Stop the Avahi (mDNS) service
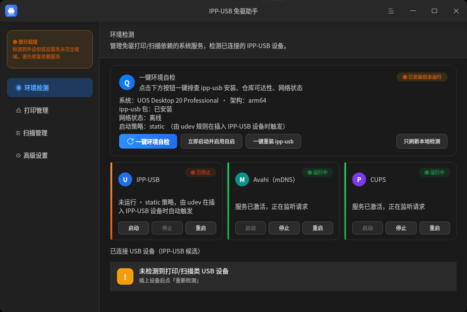 [284, 228]
